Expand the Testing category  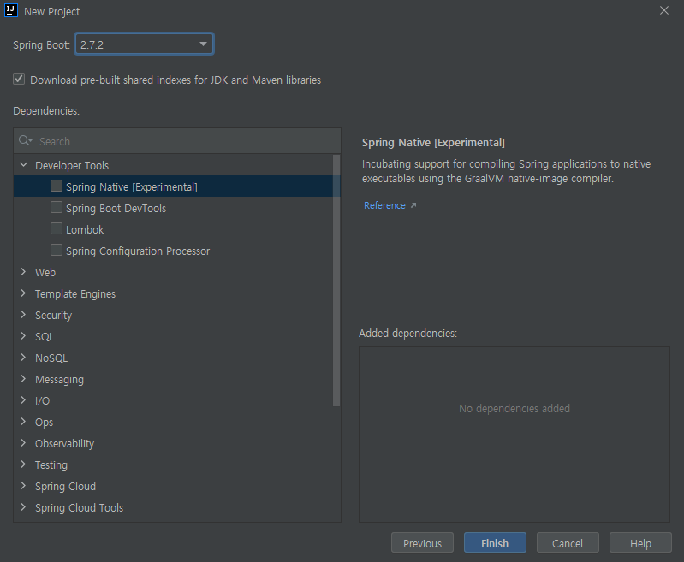point(24,464)
